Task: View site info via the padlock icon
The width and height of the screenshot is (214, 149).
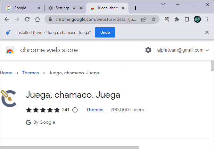Action: click(50, 19)
